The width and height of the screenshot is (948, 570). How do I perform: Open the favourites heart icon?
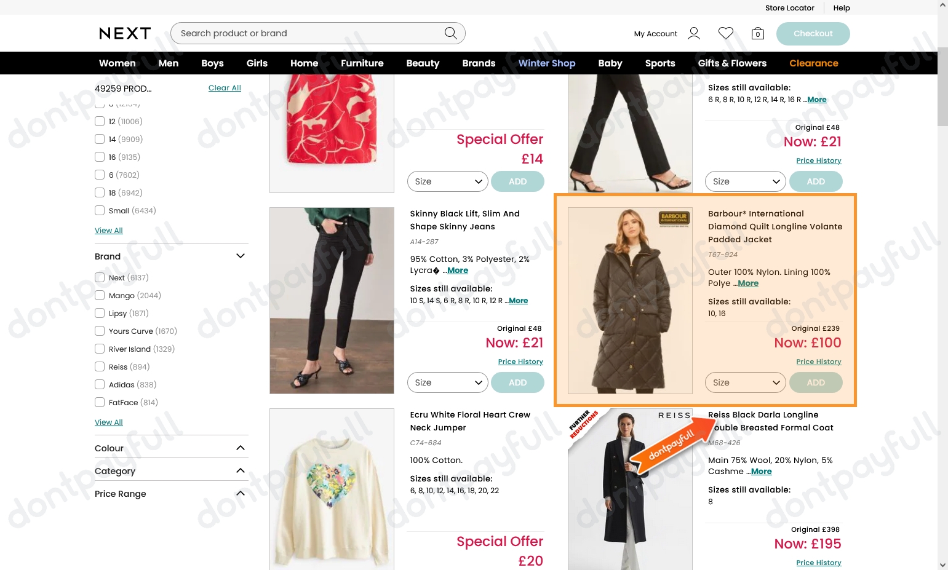[x=726, y=33]
